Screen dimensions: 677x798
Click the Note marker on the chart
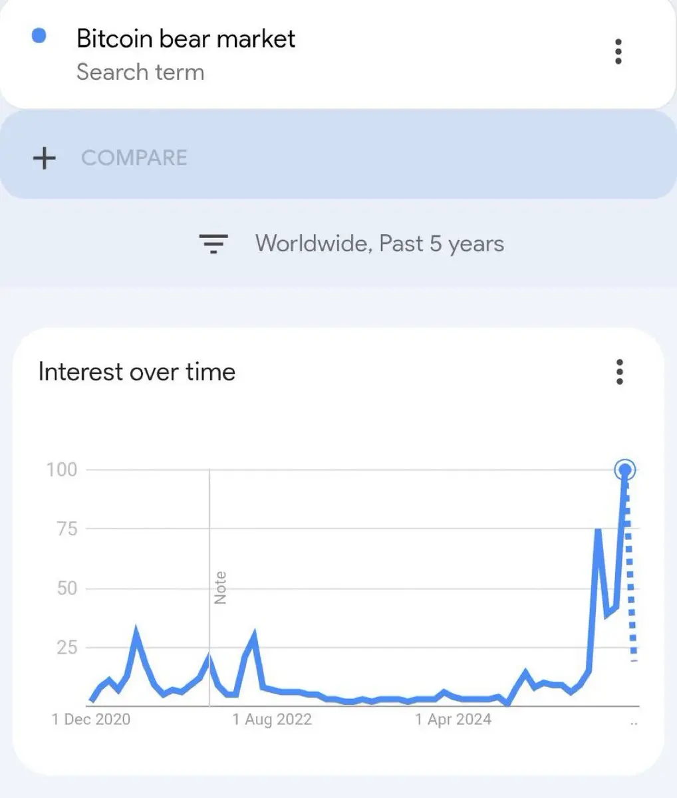point(220,588)
